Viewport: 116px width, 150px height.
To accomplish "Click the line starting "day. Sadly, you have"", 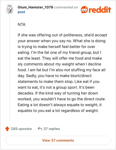I will [x=55, y=76].
